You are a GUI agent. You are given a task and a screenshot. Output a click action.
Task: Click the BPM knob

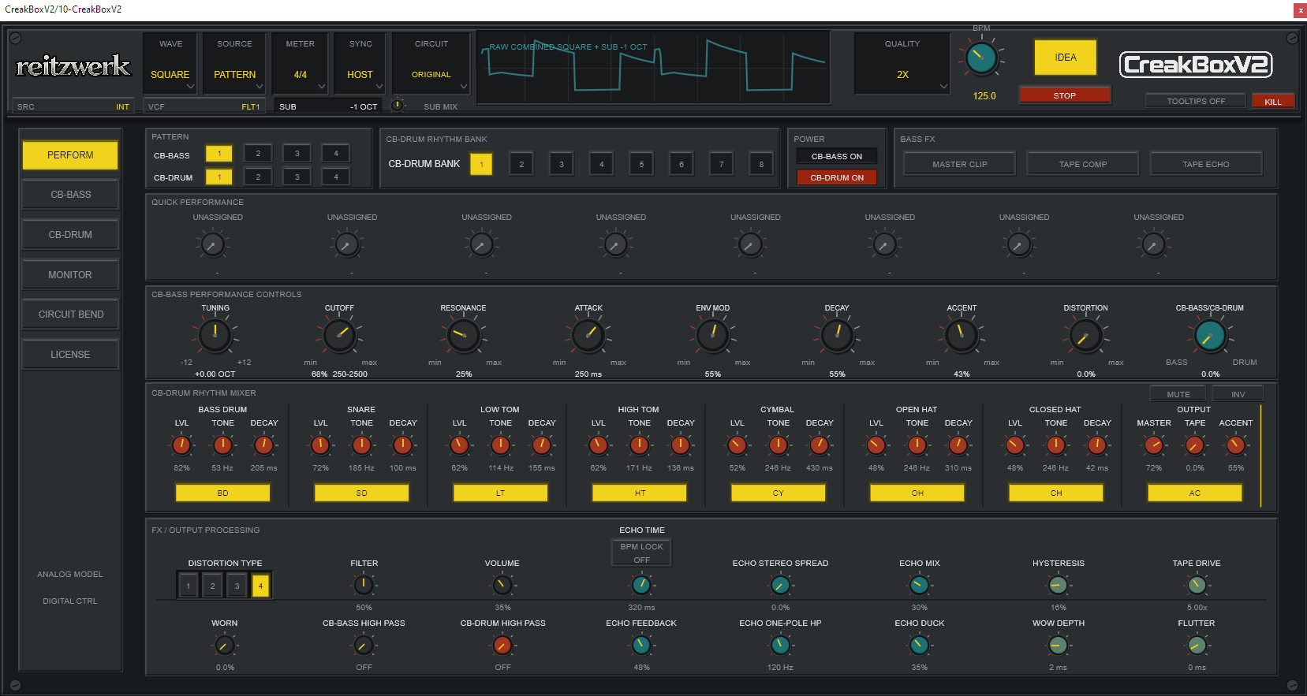[x=981, y=59]
